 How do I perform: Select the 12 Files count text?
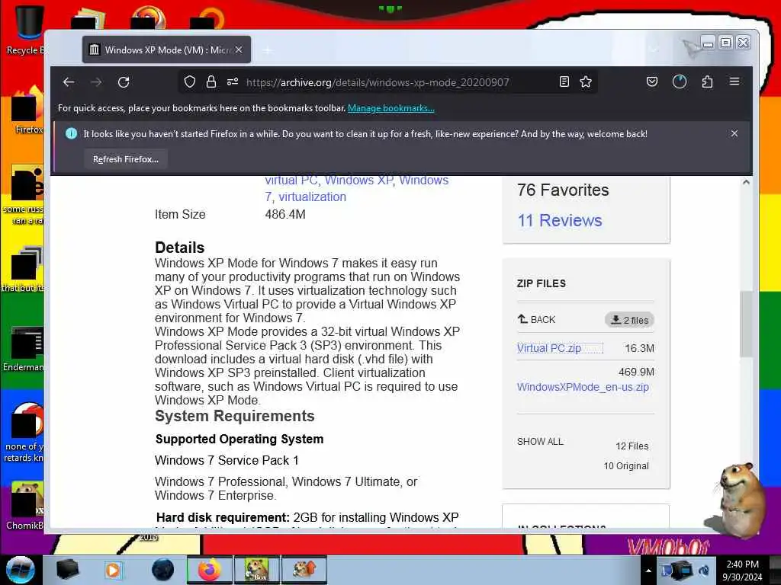click(632, 446)
